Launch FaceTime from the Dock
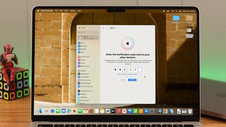226x127 pixels. (80, 111)
